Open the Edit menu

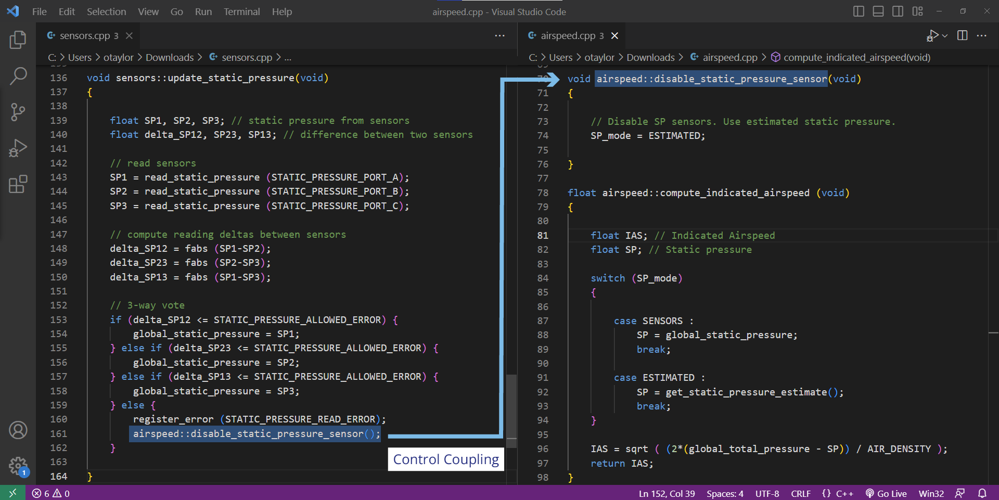pyautogui.click(x=67, y=11)
